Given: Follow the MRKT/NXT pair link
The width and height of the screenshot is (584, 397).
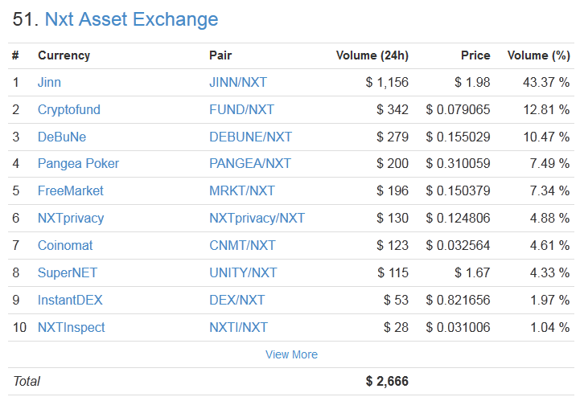Looking at the screenshot, I should pos(242,191).
